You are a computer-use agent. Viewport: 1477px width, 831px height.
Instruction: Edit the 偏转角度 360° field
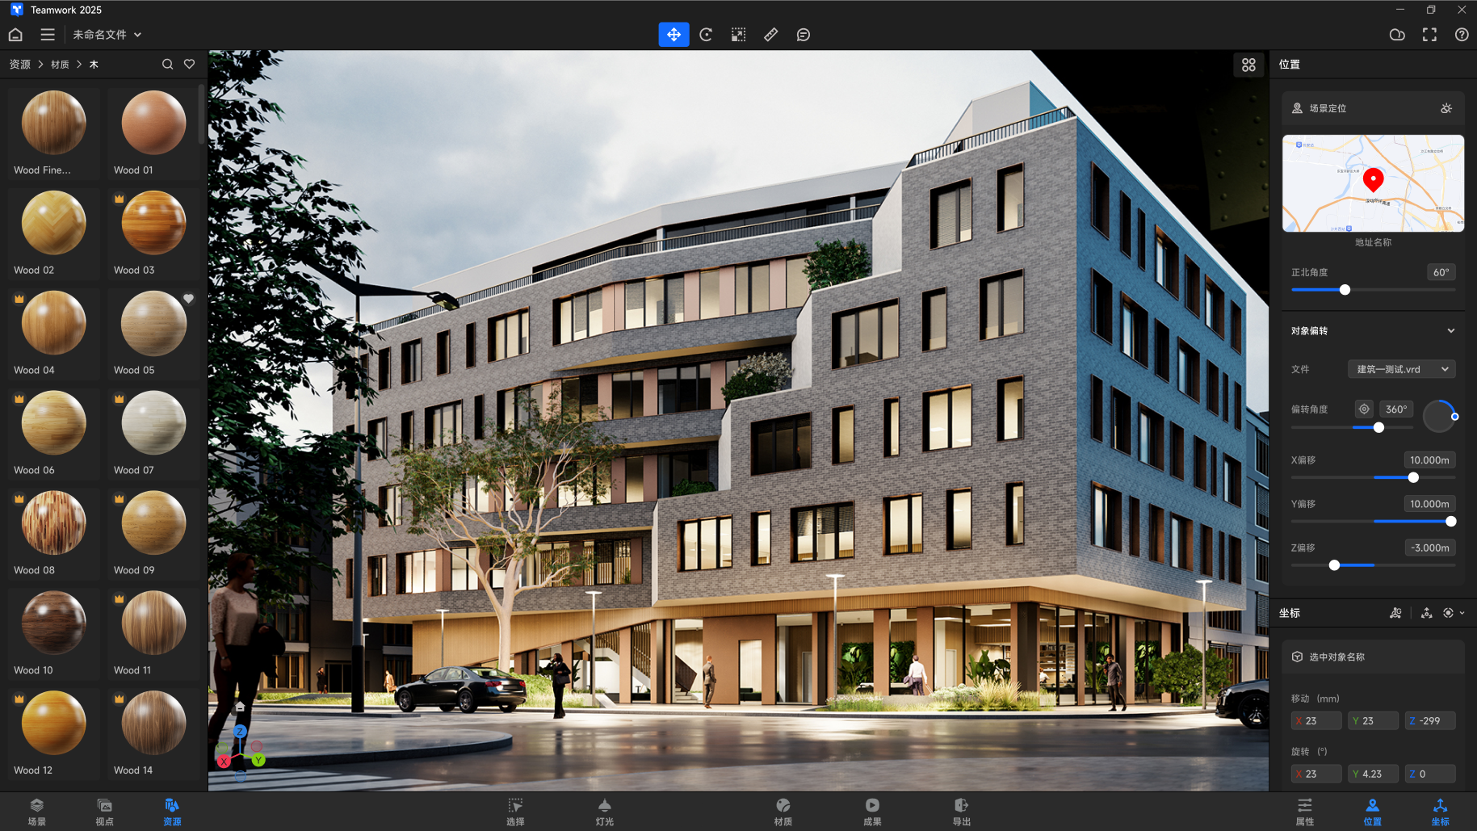[x=1396, y=409]
